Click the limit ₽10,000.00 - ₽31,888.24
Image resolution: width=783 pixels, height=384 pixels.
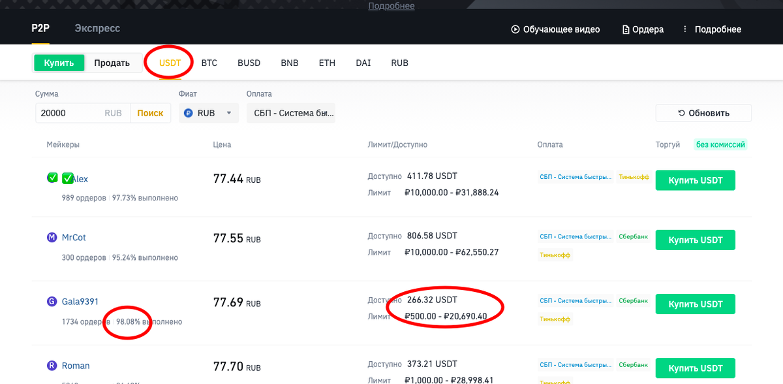[x=452, y=193]
